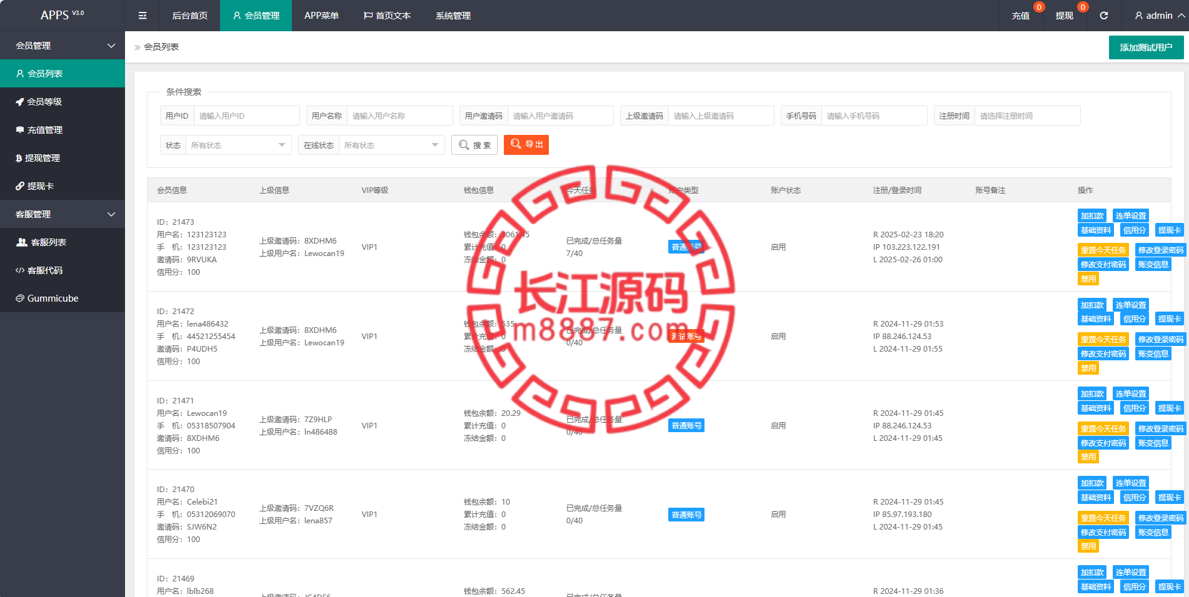Open the 首页文本 top menu
This screenshot has width=1189, height=597.
[x=388, y=16]
